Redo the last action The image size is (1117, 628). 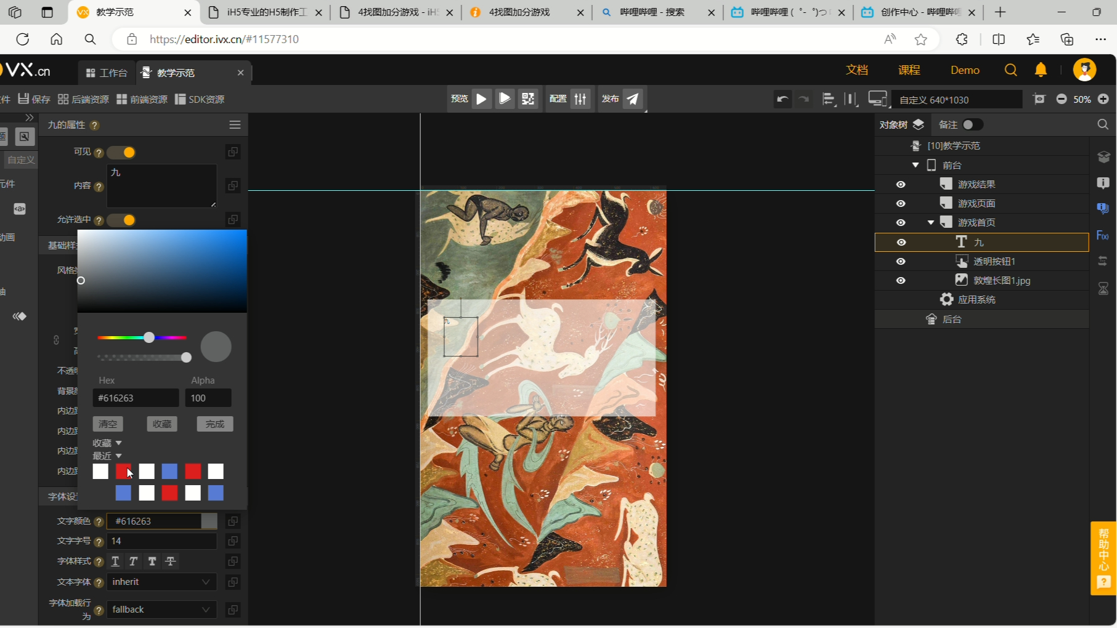(803, 99)
